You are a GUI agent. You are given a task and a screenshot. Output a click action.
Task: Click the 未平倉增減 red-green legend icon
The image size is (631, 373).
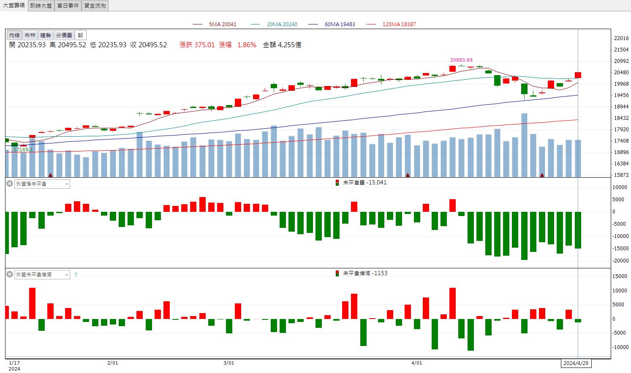(x=337, y=273)
